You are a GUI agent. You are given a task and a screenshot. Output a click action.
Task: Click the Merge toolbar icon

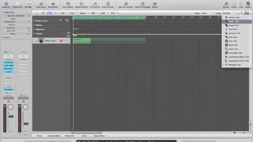pos(155,5)
